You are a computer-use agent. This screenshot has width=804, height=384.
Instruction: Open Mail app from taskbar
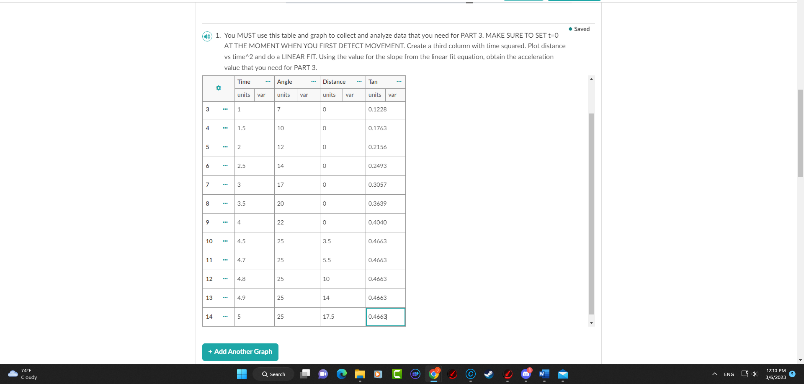point(563,374)
